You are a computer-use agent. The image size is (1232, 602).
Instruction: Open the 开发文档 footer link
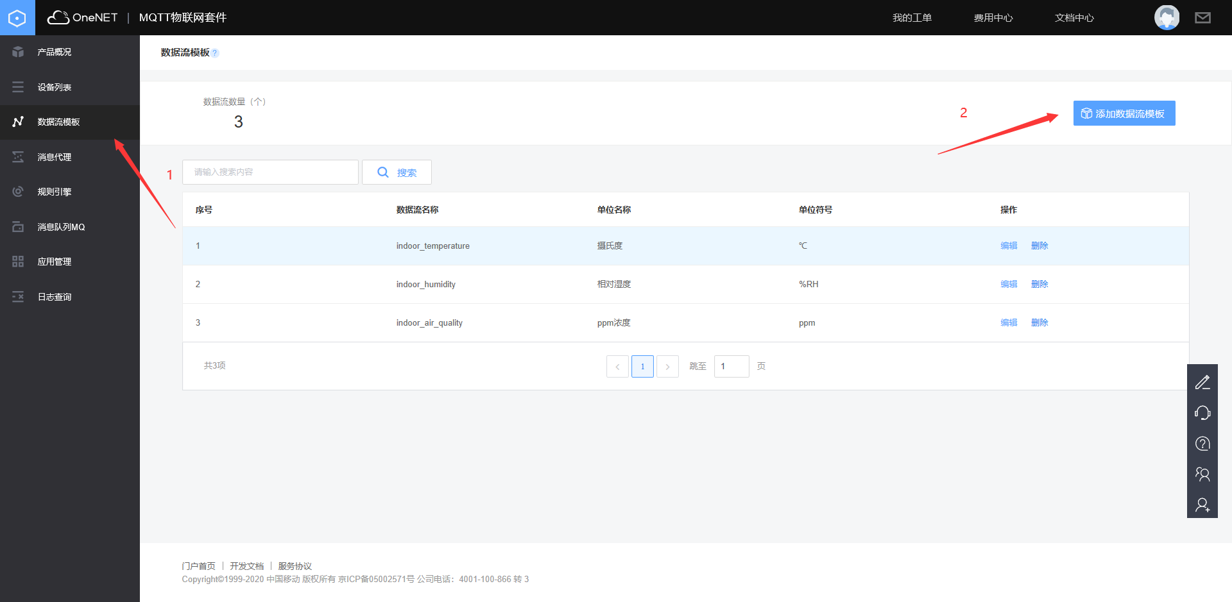click(x=247, y=566)
